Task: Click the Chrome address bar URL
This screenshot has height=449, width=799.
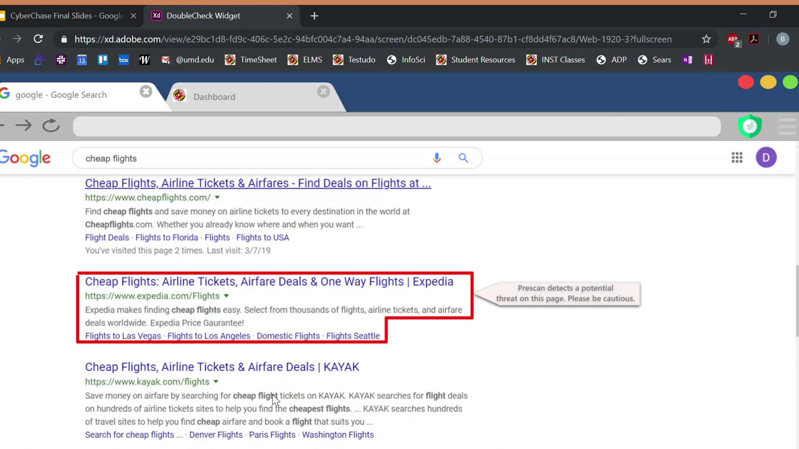Action: click(x=373, y=39)
